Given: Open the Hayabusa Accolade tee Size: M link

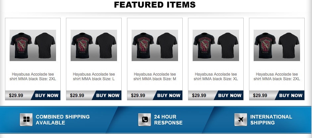Looking at the screenshot, I should [155, 77].
